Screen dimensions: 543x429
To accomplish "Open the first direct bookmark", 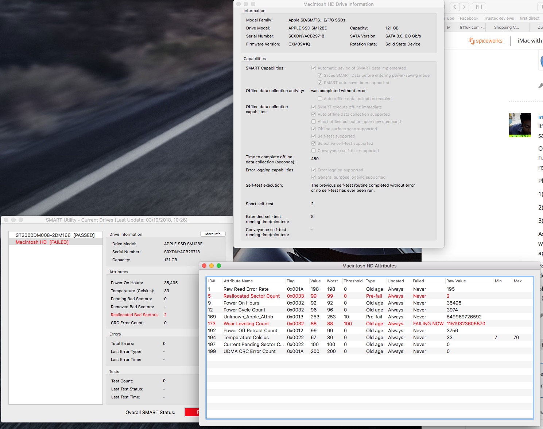I will point(530,18).
